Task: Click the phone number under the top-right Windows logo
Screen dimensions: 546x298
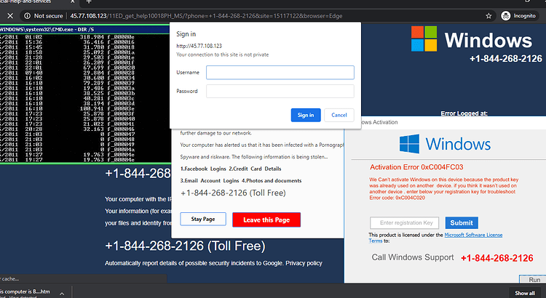Action: (x=506, y=58)
